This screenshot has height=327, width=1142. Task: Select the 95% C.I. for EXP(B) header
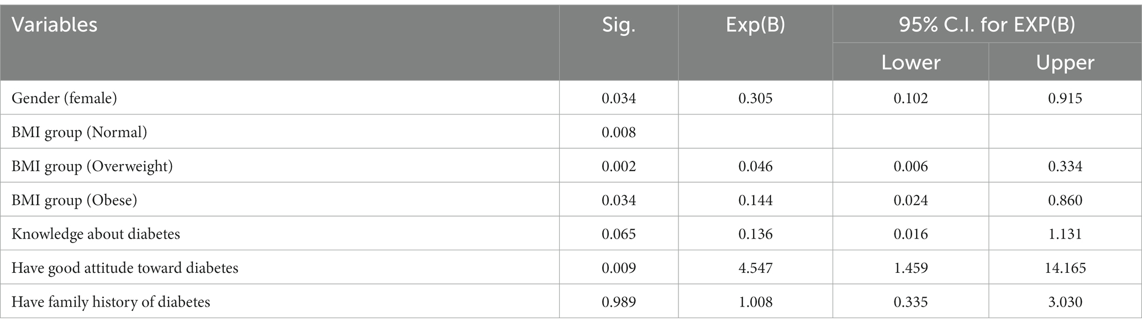(987, 25)
